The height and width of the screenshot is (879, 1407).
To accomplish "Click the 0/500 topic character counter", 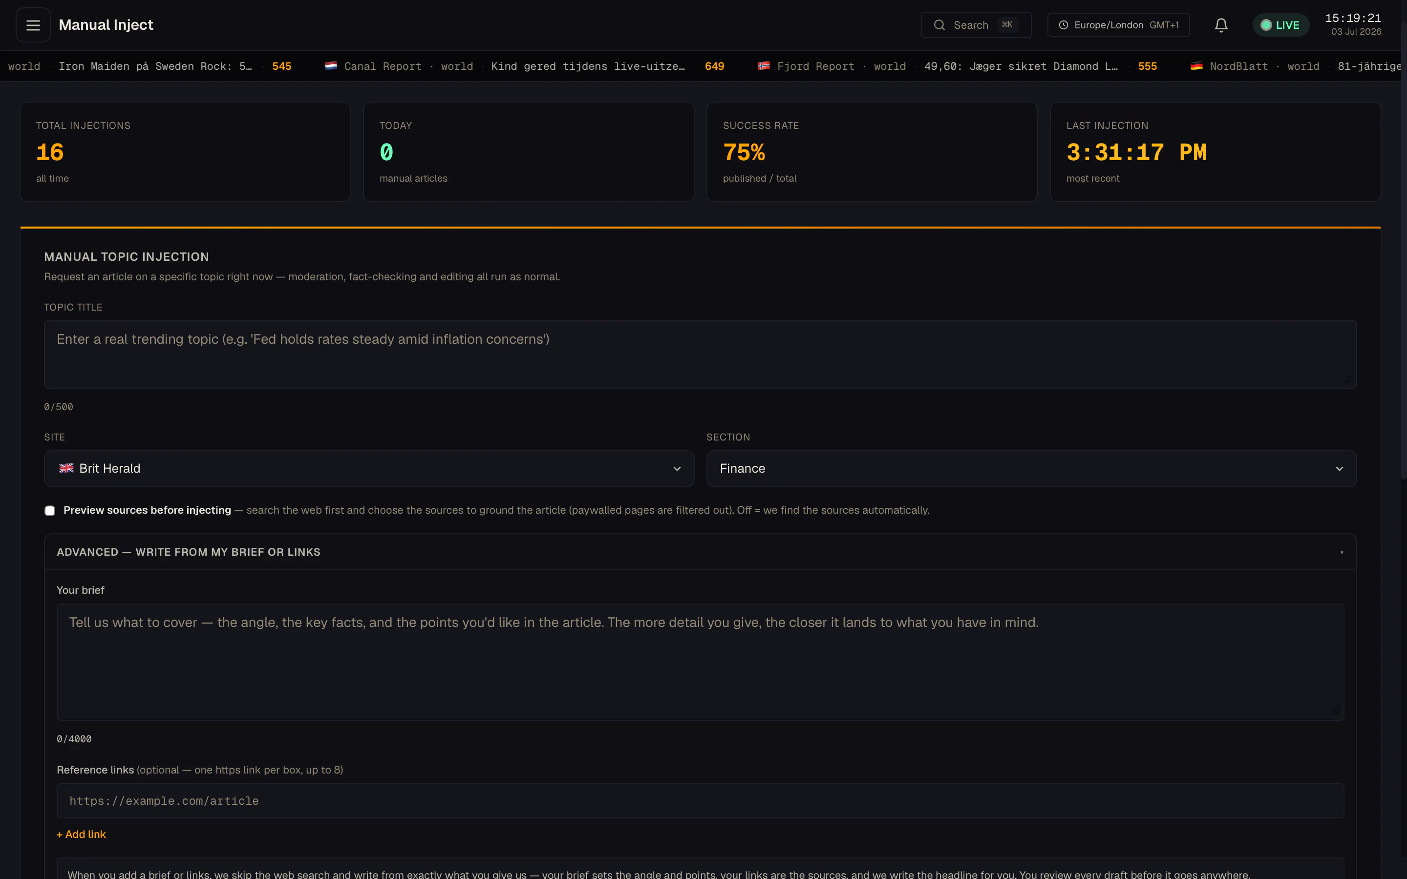I will [59, 407].
